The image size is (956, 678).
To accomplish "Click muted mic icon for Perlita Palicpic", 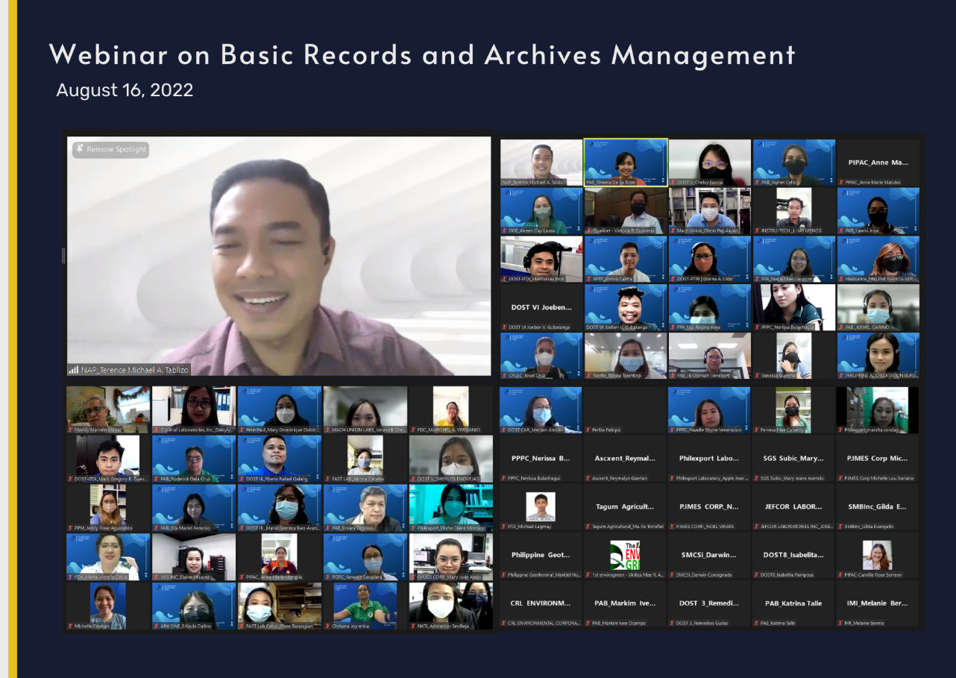I will (588, 430).
